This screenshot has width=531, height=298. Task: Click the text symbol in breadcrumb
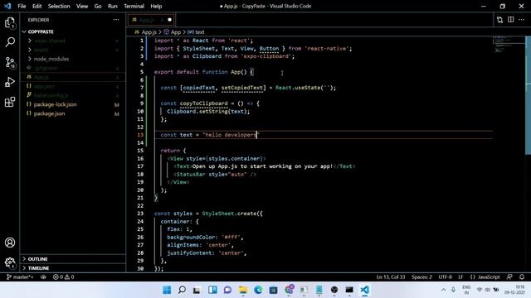point(196,32)
